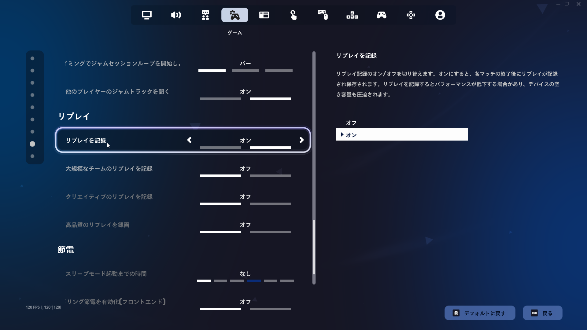This screenshot has width=587, height=330.
Task: Open the Audio settings speaker icon
Action: pos(176,15)
